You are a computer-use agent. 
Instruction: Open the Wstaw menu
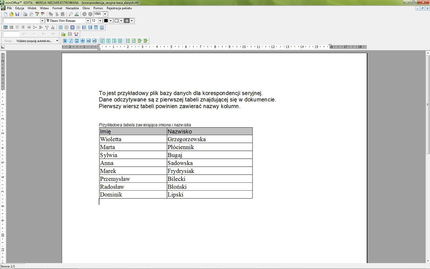(x=44, y=8)
